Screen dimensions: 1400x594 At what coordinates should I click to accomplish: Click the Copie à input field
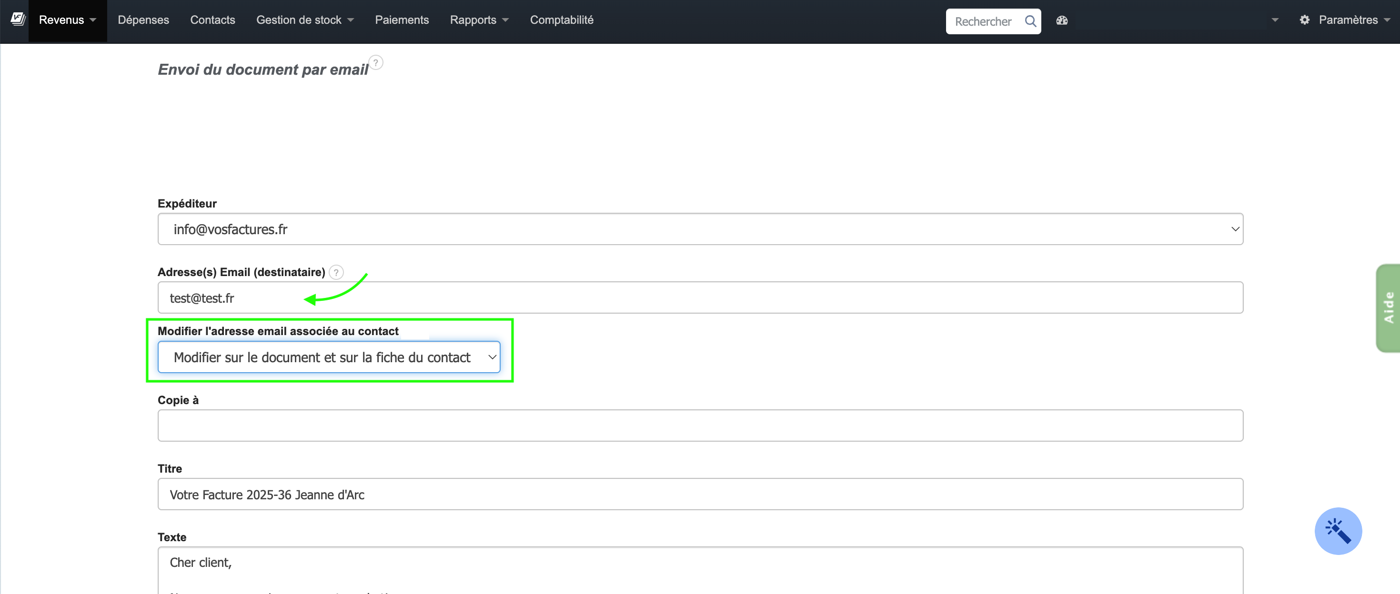(x=700, y=426)
